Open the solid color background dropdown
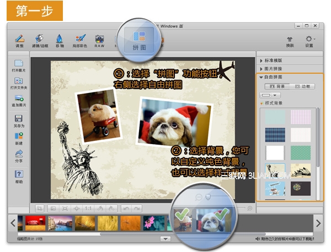331x252 pixels. 270,95
